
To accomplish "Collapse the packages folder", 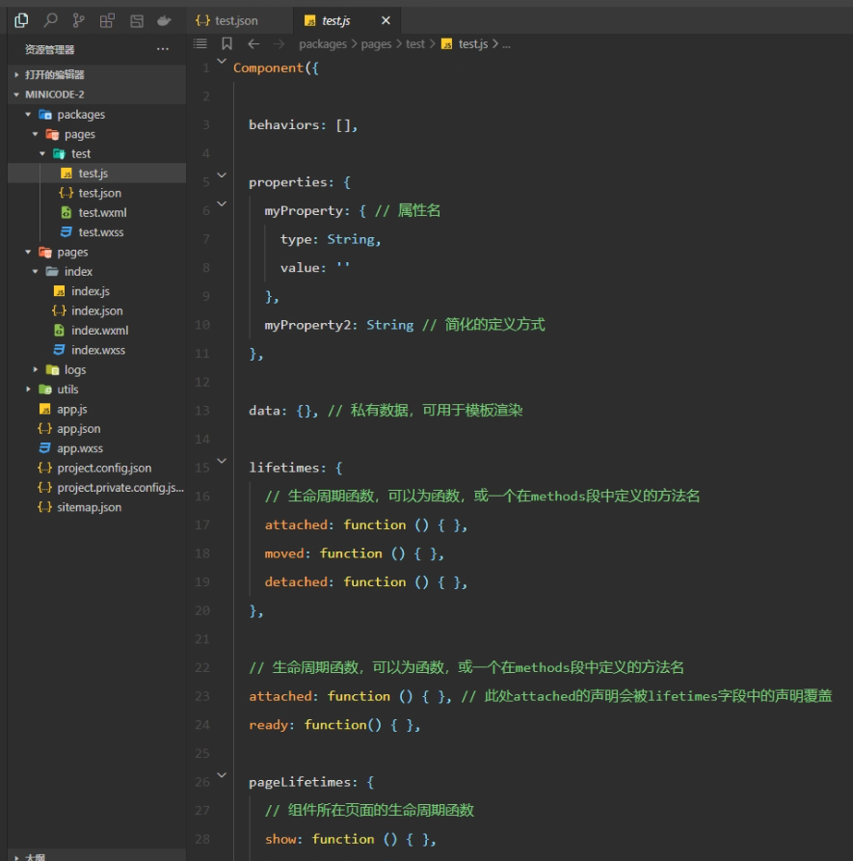I will tap(28, 114).
